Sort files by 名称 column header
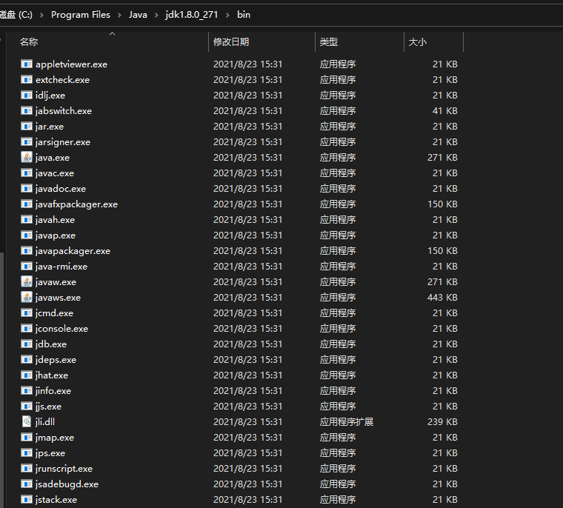The height and width of the screenshot is (508, 563). tap(30, 42)
